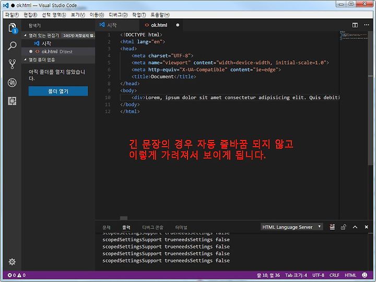The height and width of the screenshot is (282, 376).
Task: Click line number 10 in gutter
Action: coord(108,98)
